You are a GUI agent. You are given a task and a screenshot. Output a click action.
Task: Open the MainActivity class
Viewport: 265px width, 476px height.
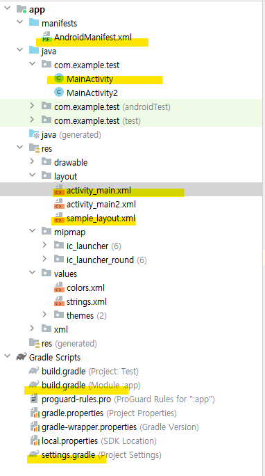[x=90, y=79]
